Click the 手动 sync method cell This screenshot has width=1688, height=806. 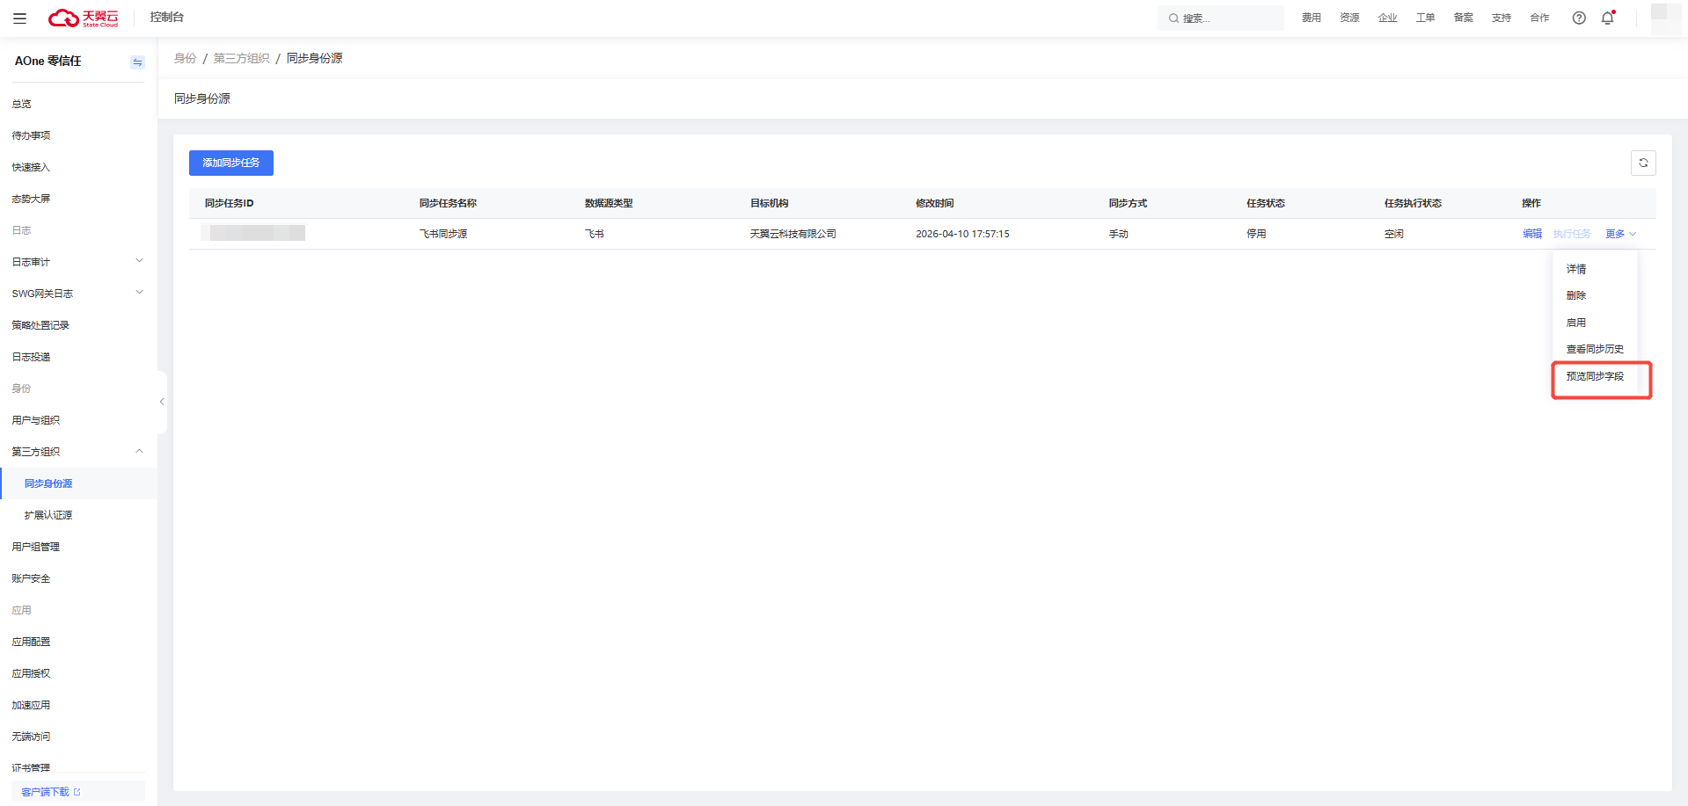(x=1119, y=234)
